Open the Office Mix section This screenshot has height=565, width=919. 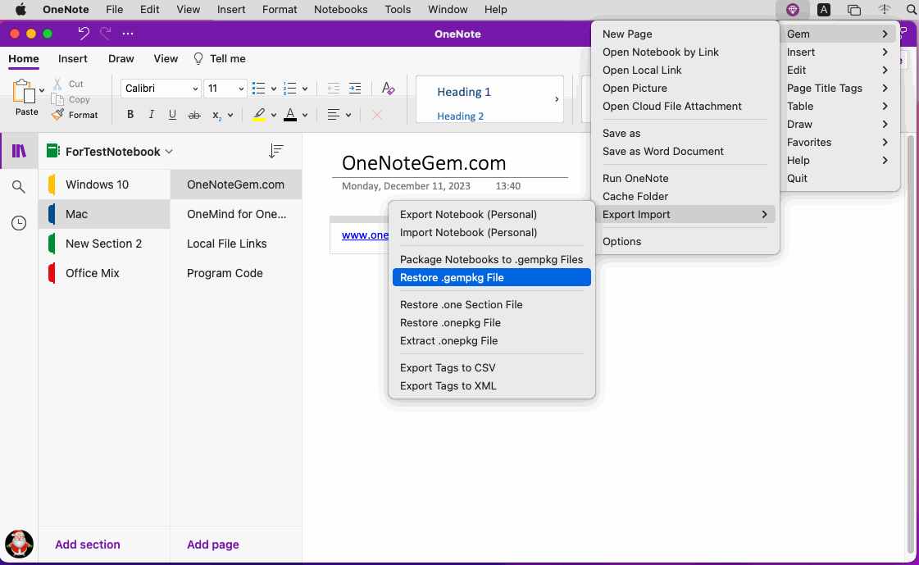pyautogui.click(x=104, y=273)
